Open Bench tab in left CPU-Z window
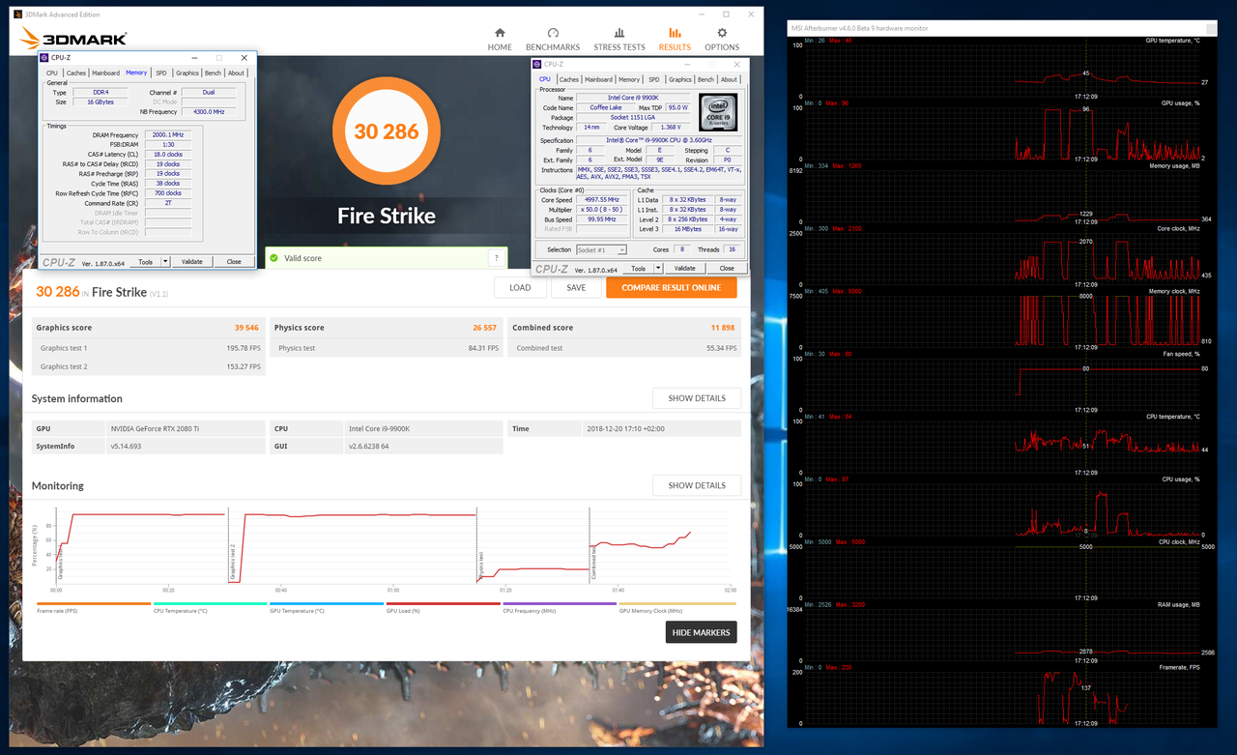 tap(213, 73)
